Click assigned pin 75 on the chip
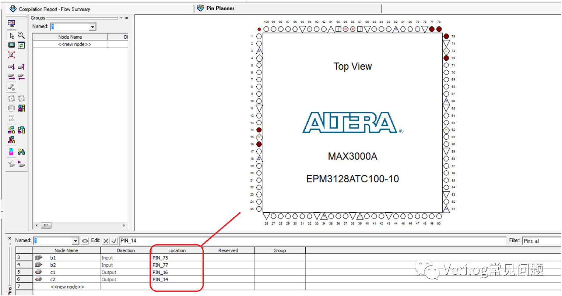The width and height of the screenshot is (562, 296). [446, 36]
